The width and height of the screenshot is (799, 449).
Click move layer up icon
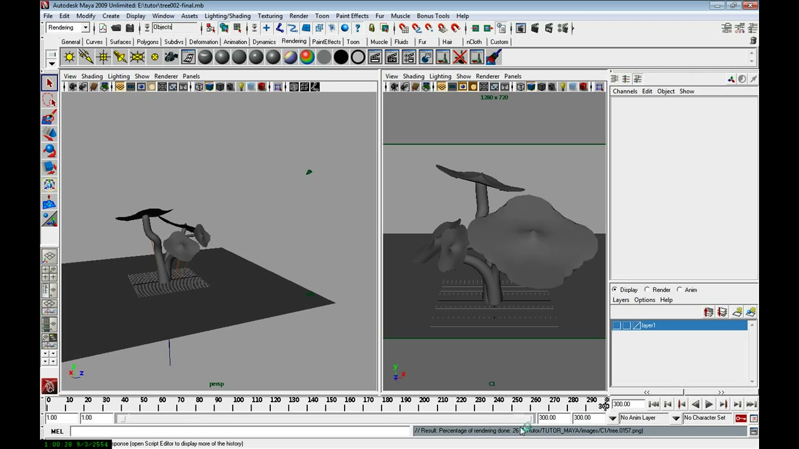708,312
